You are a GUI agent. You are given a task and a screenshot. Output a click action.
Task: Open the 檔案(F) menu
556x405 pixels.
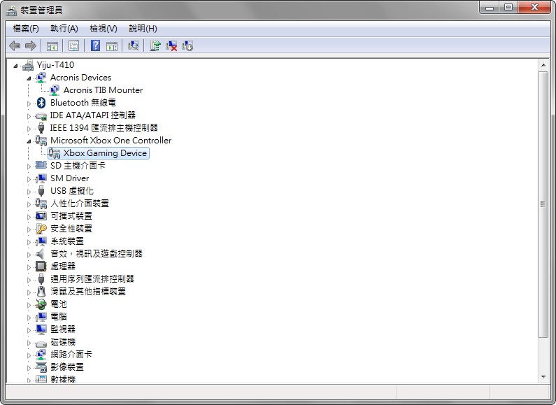coord(26,29)
